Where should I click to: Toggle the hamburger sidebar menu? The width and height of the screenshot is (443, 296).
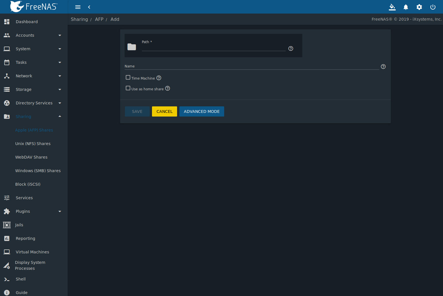click(78, 7)
